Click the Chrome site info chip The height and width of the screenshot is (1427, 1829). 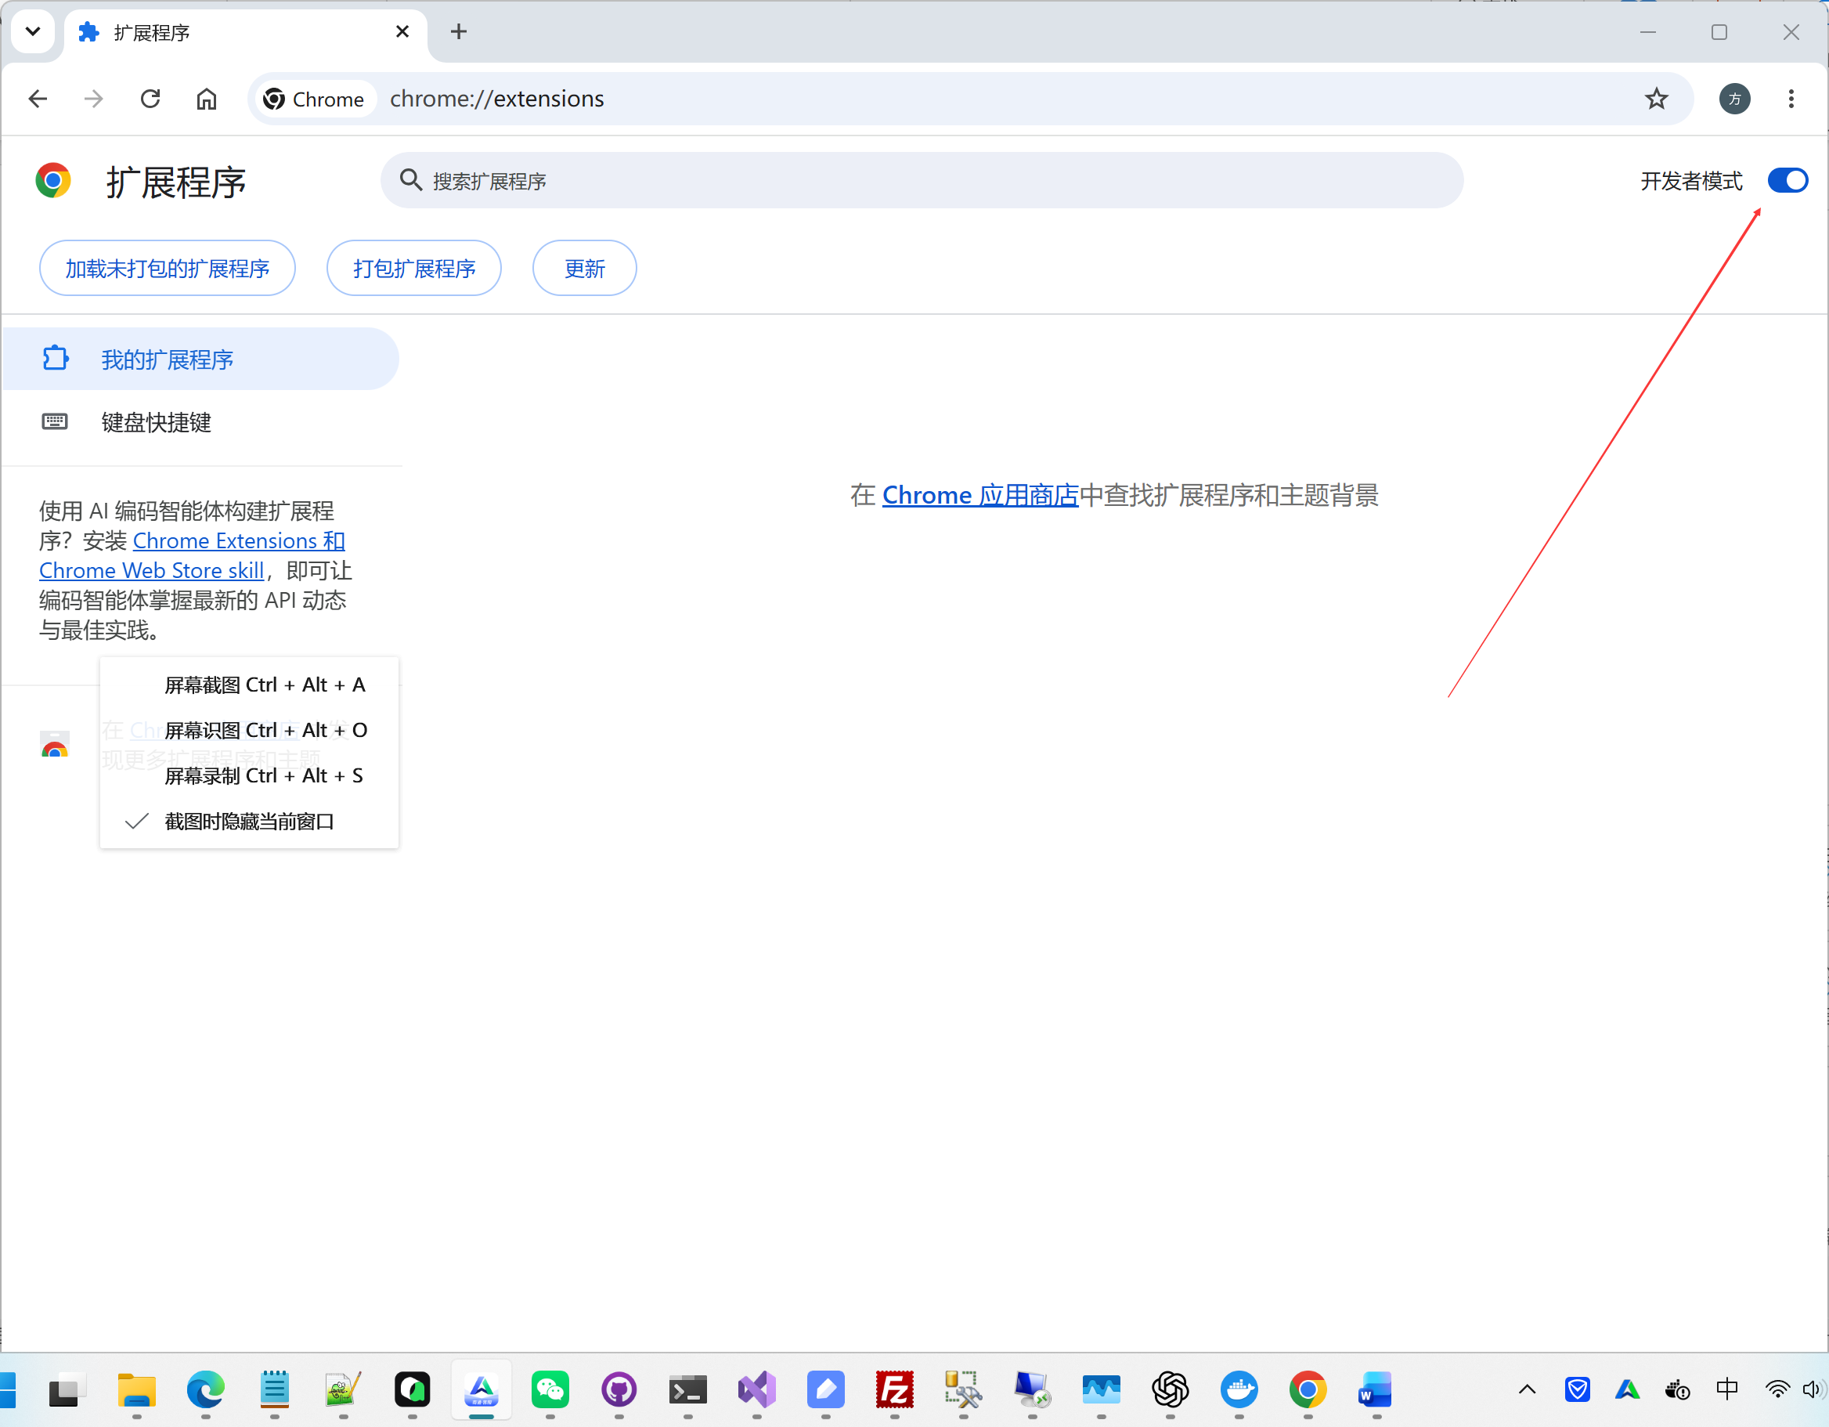tap(314, 99)
